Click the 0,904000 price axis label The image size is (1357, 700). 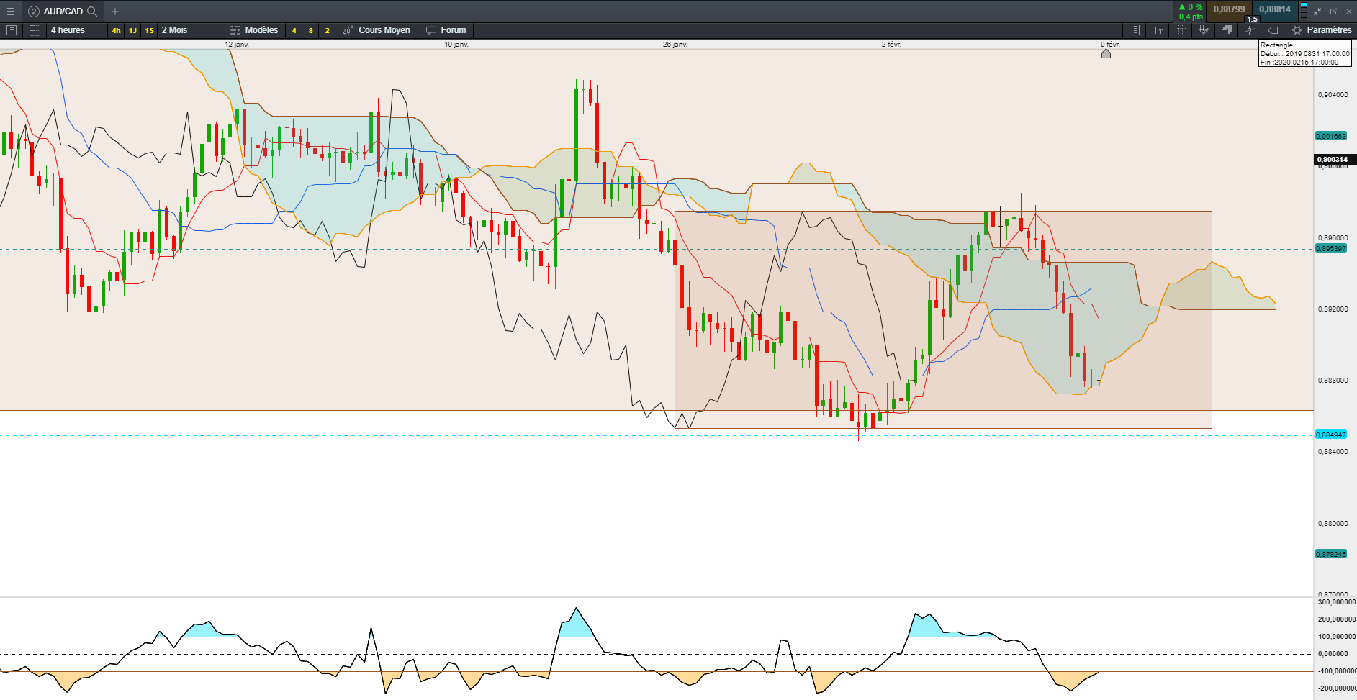pyautogui.click(x=1333, y=95)
